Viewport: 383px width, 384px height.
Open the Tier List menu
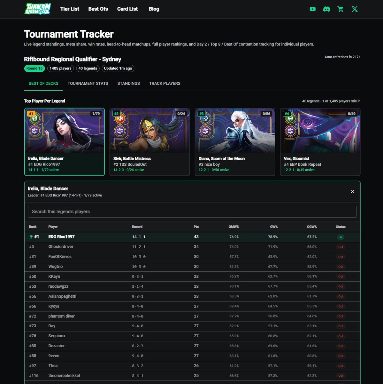coord(70,9)
